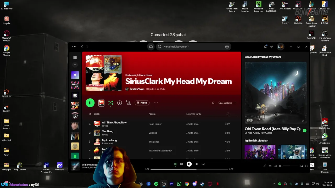Pause from the bottom player bar

[189, 164]
